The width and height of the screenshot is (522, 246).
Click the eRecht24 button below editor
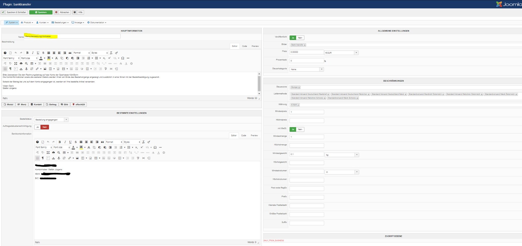click(79, 104)
